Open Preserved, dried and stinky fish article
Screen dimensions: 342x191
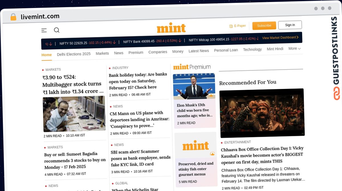(196, 169)
